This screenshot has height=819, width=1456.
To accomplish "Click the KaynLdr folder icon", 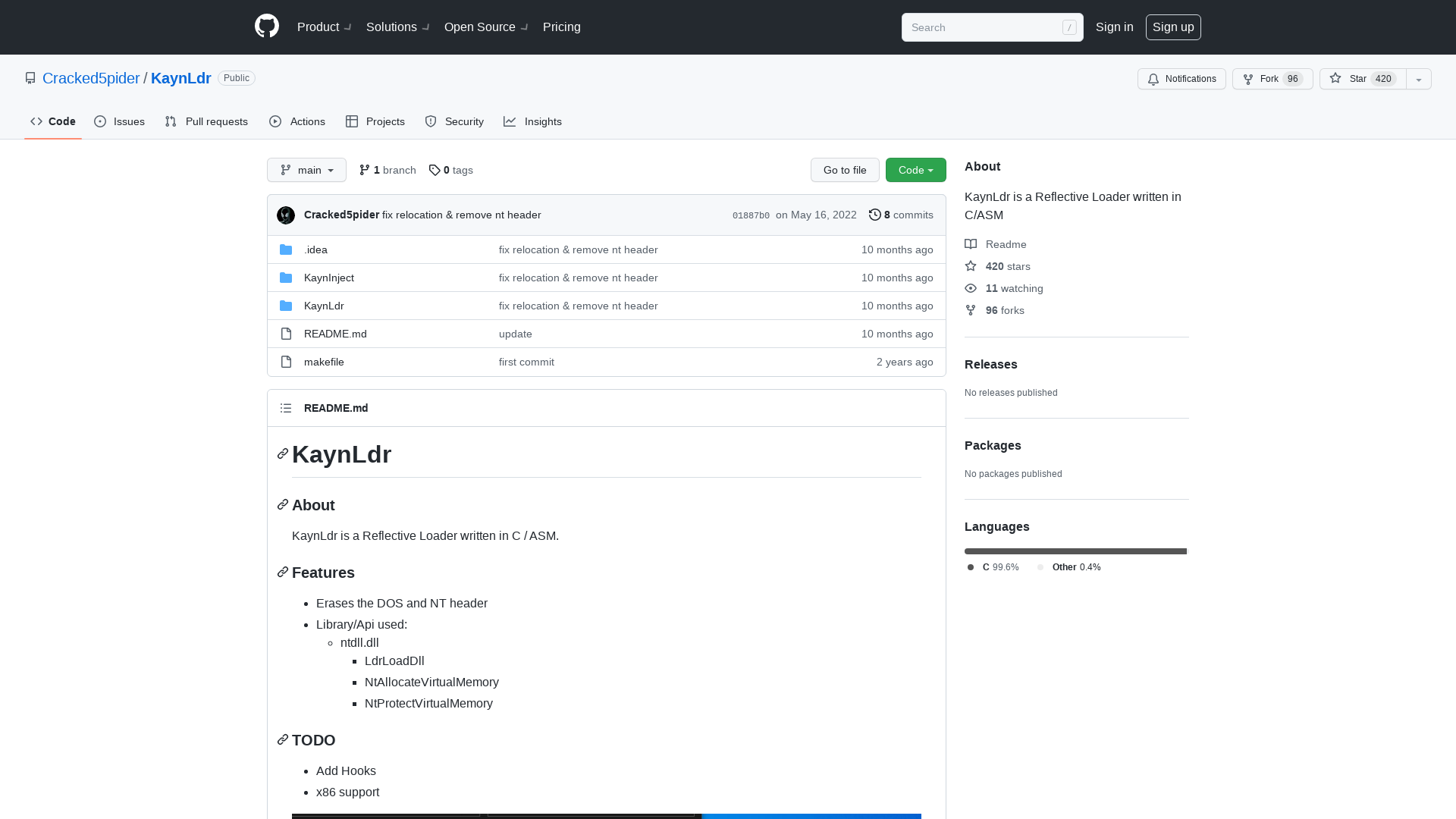I will (286, 306).
